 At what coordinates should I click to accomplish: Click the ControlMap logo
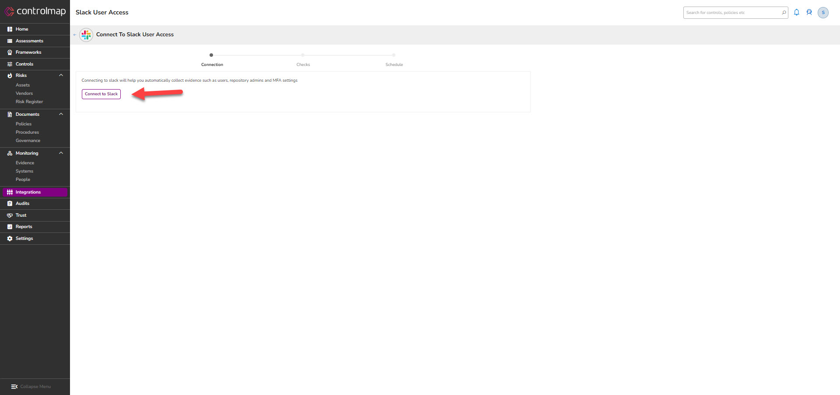pos(35,12)
